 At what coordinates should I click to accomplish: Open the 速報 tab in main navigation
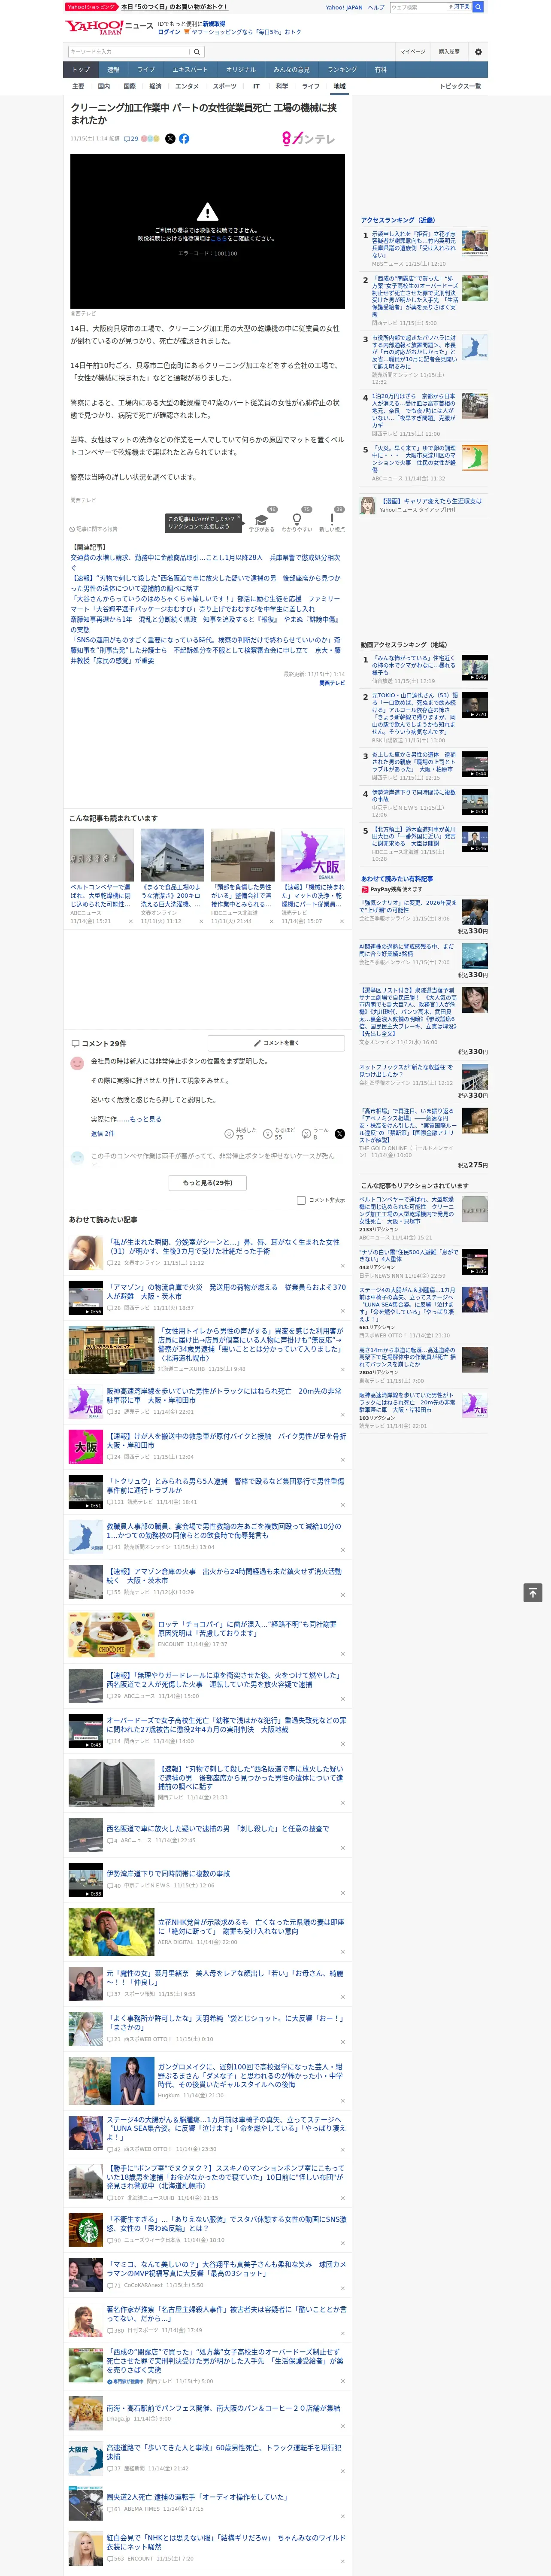pyautogui.click(x=113, y=70)
